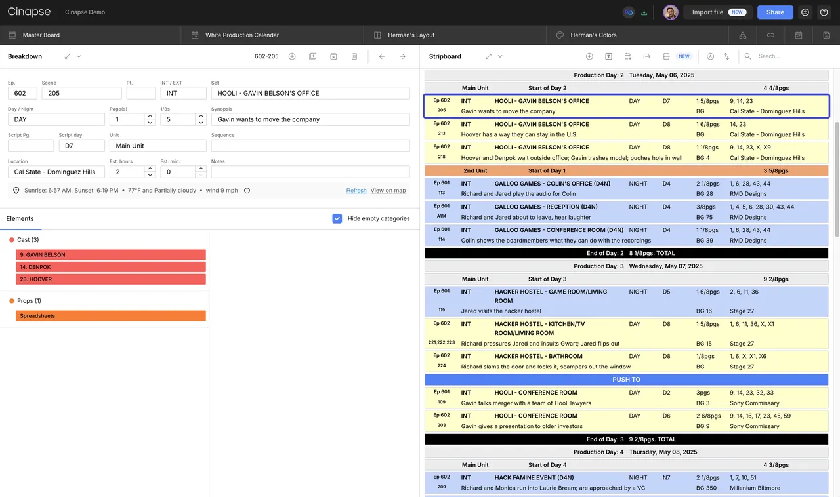The image size is (840, 497).
Task: Insert a text banner strip
Action: pos(608,56)
